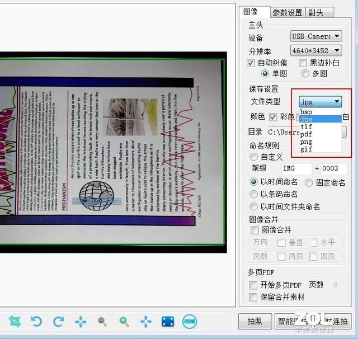
Task: Click the C:\Users directory path field
Action: point(283,132)
